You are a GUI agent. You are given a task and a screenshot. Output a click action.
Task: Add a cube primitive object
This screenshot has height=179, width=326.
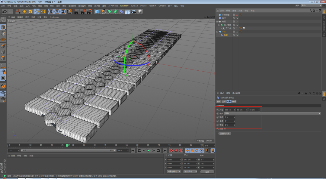coord(97,11)
